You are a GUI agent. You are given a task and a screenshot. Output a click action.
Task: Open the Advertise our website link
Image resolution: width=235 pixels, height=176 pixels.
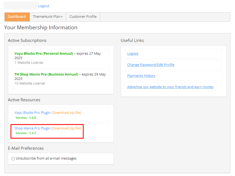(x=170, y=87)
